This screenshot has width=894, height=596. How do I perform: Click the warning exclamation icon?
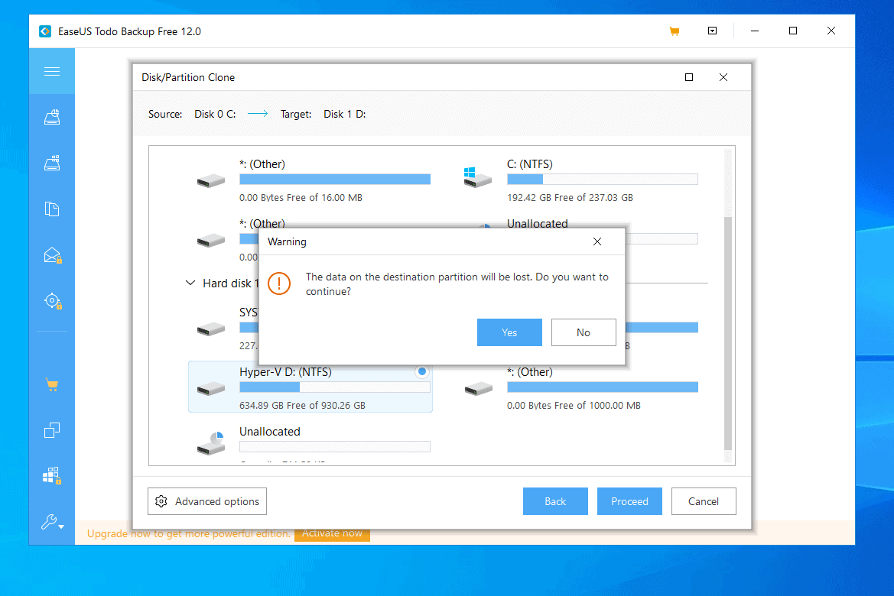[x=279, y=283]
